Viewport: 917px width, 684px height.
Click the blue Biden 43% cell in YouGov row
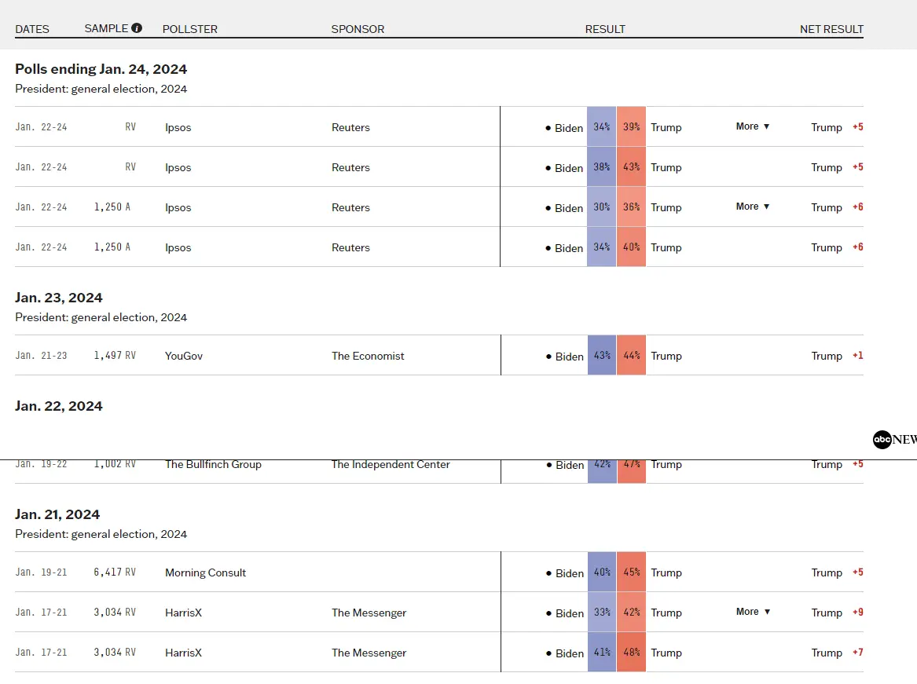[602, 355]
